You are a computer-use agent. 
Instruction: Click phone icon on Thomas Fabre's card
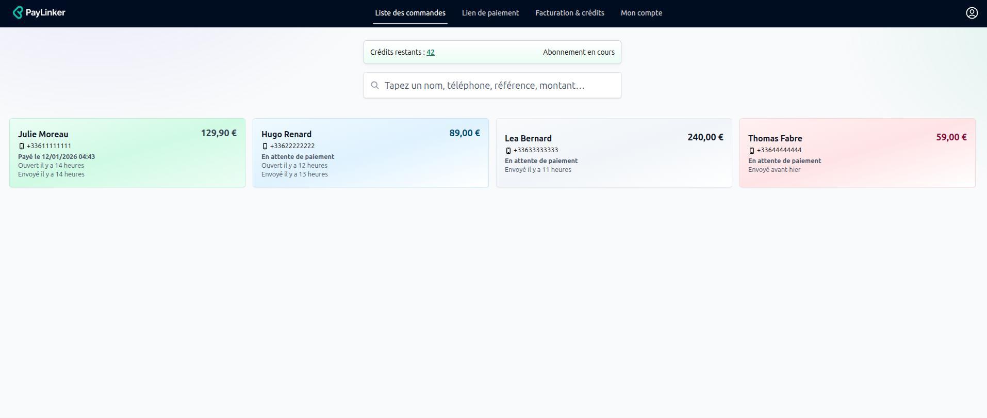752,151
